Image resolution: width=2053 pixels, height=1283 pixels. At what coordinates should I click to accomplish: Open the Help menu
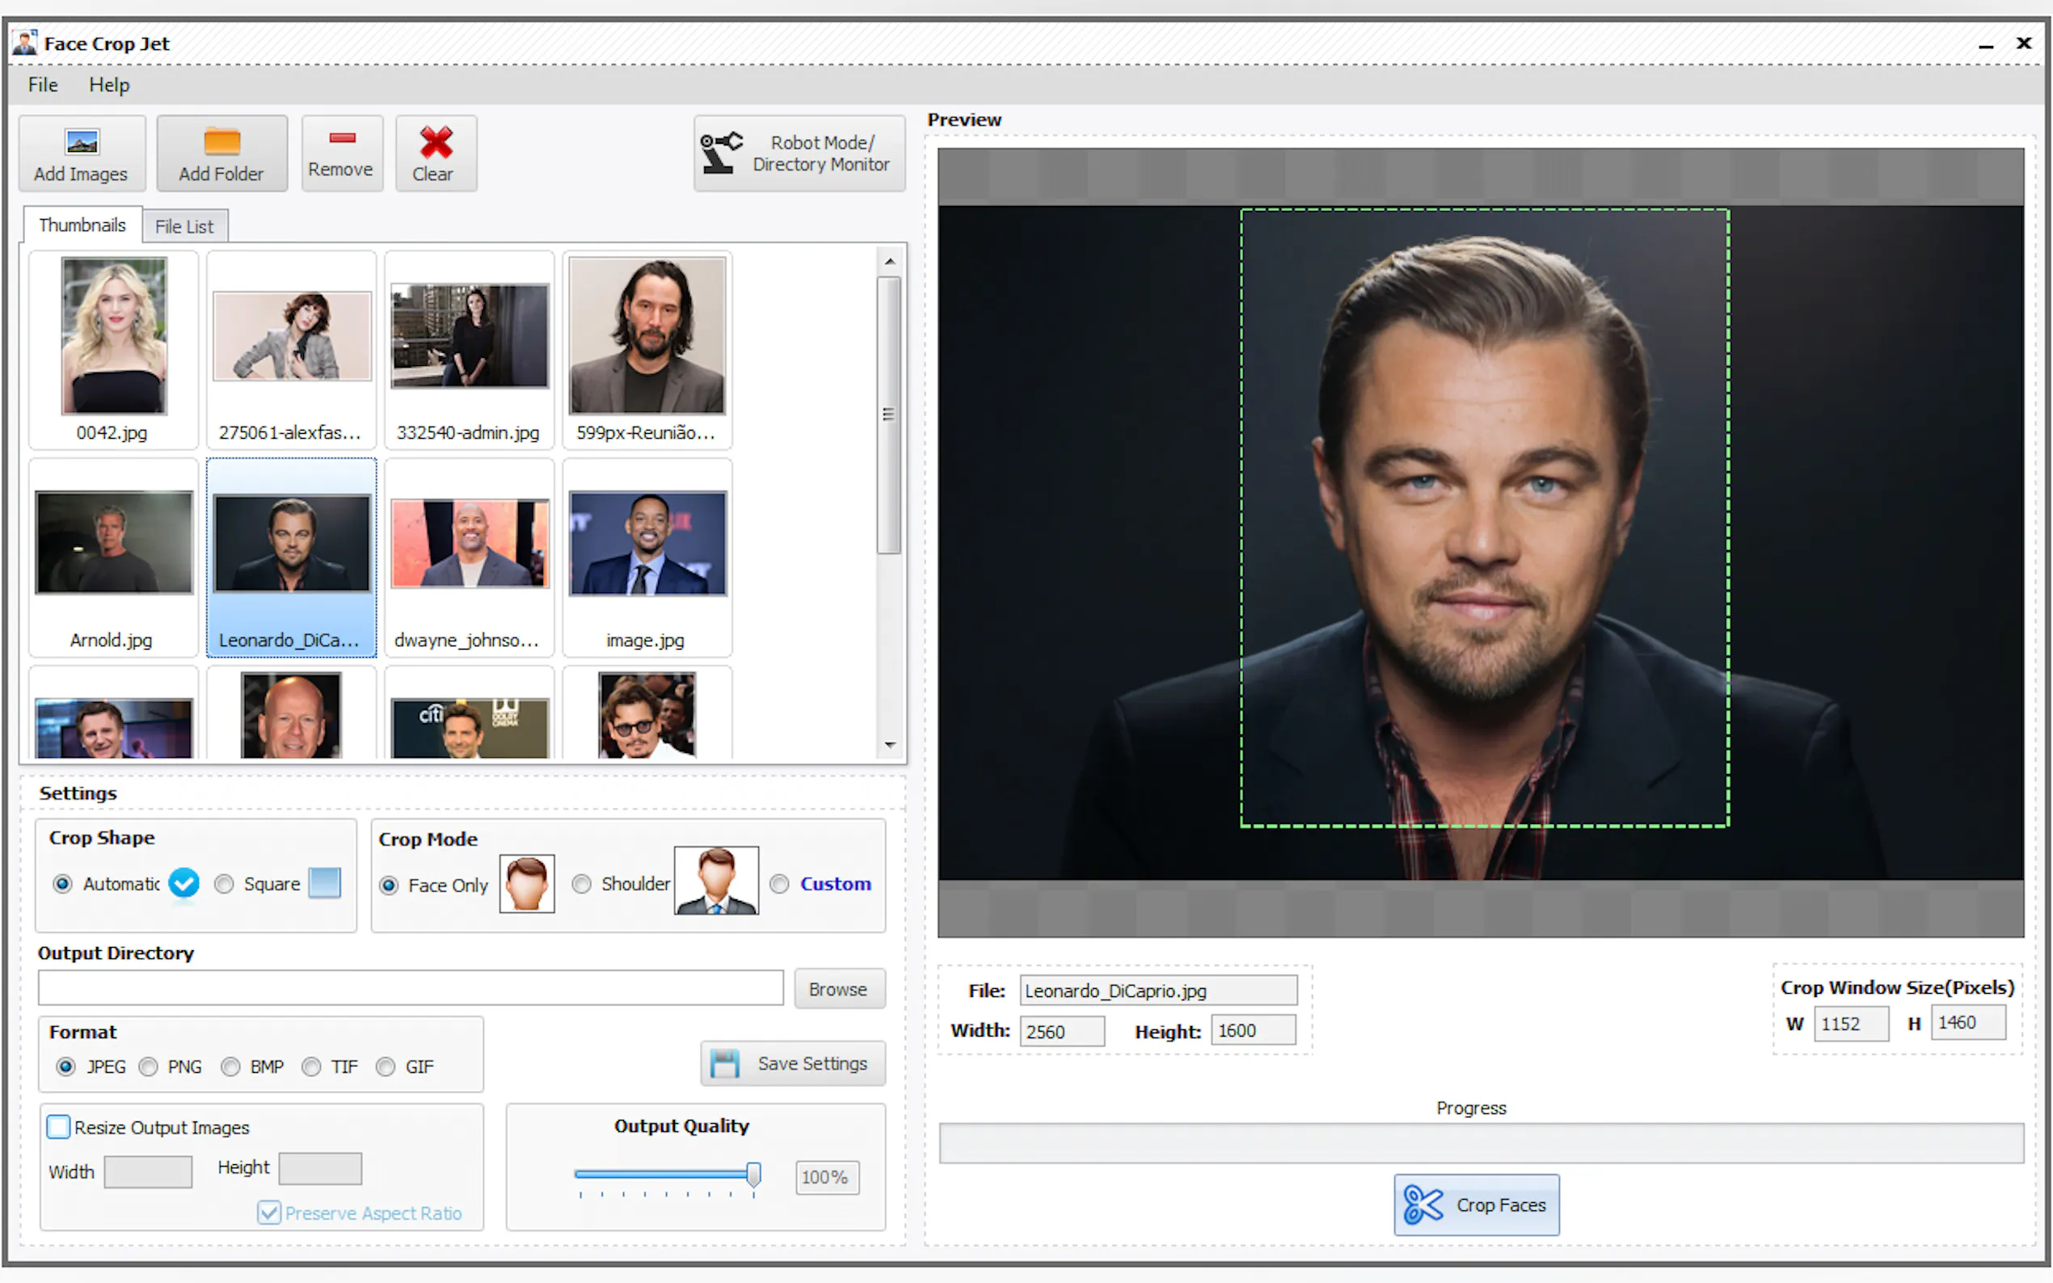click(x=109, y=85)
